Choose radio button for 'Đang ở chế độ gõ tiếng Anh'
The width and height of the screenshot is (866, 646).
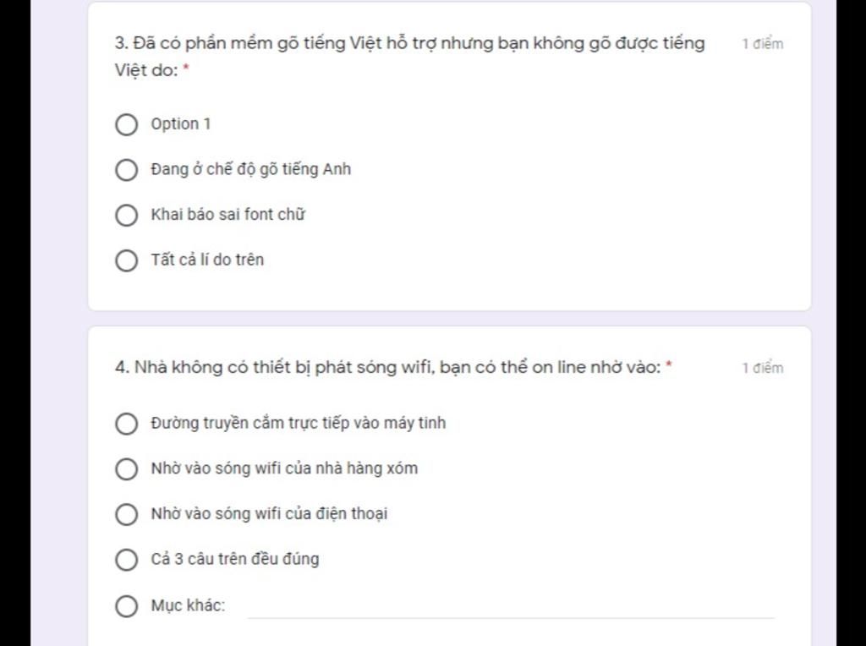(x=126, y=170)
